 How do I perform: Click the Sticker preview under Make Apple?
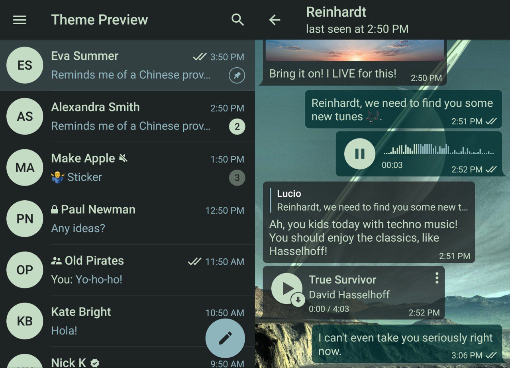click(76, 177)
